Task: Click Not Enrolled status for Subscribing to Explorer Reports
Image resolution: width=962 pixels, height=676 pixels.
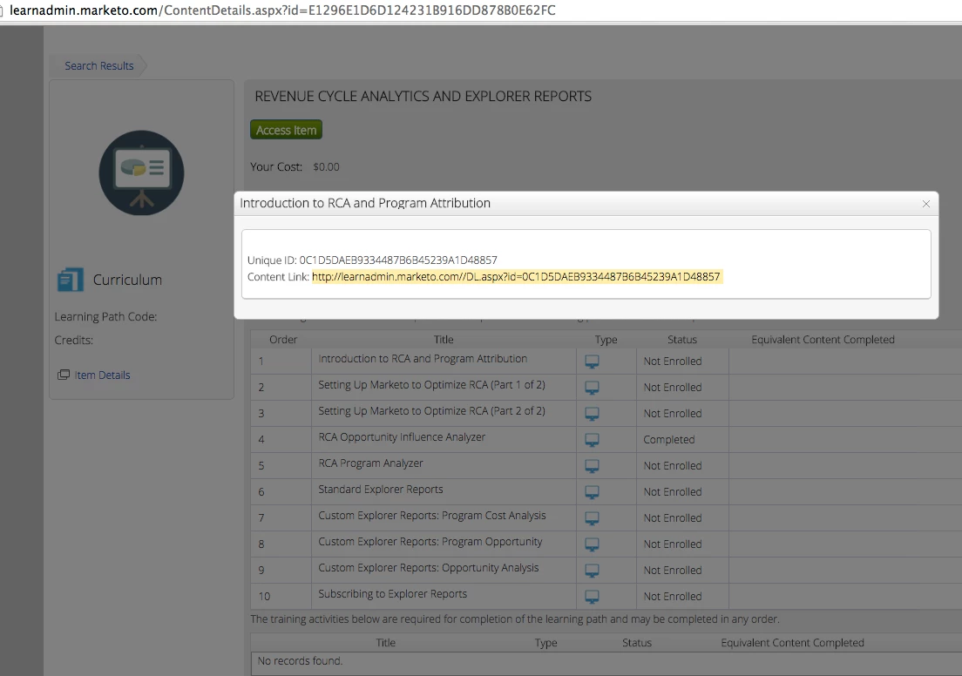Action: pos(673,596)
